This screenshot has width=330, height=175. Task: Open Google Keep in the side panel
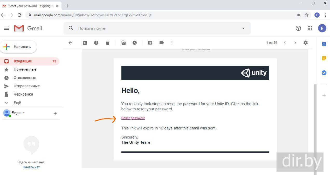point(324,58)
